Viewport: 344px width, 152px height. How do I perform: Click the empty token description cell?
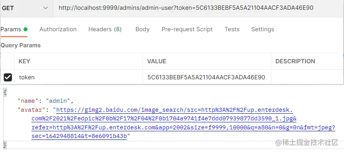pyautogui.click(x=307, y=77)
